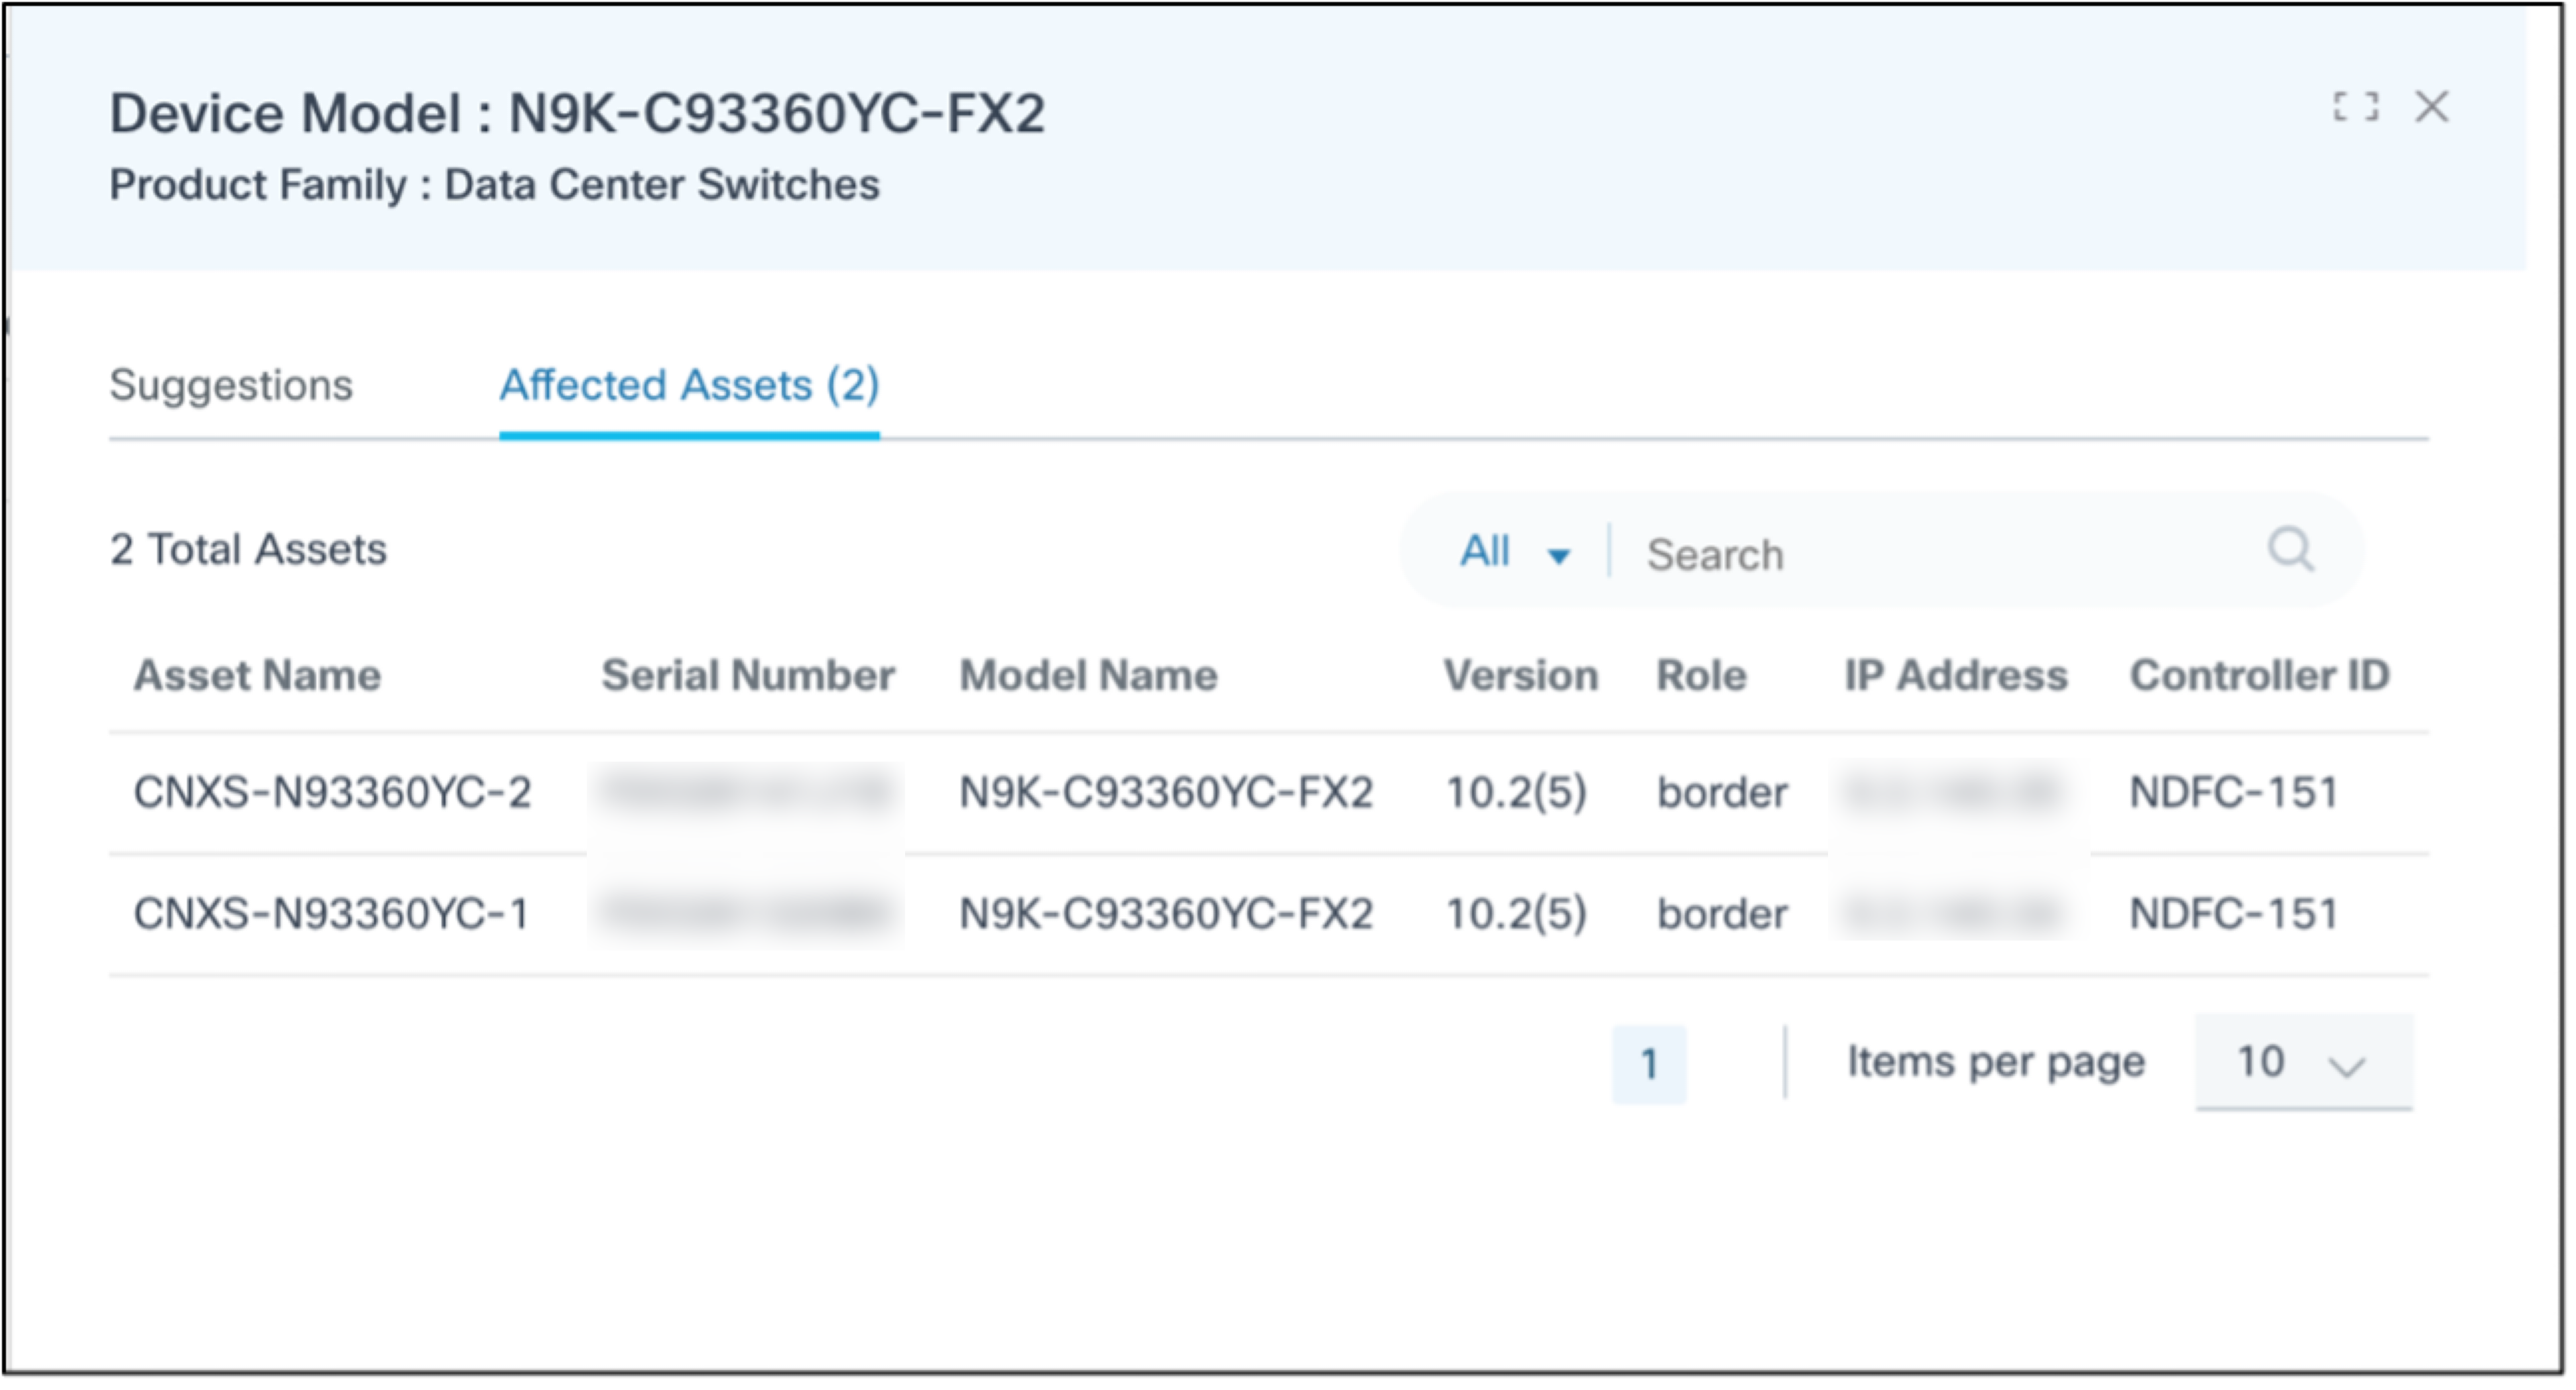Open the items per page dropdown

click(x=2303, y=1062)
